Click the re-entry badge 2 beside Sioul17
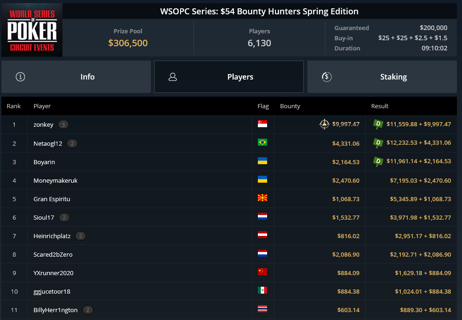The image size is (462, 320). click(64, 217)
